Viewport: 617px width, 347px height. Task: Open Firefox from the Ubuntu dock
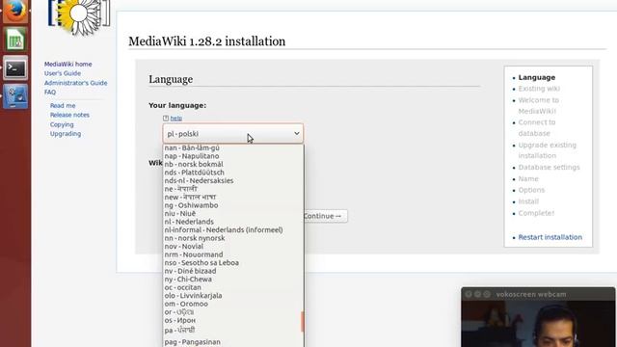[x=15, y=11]
